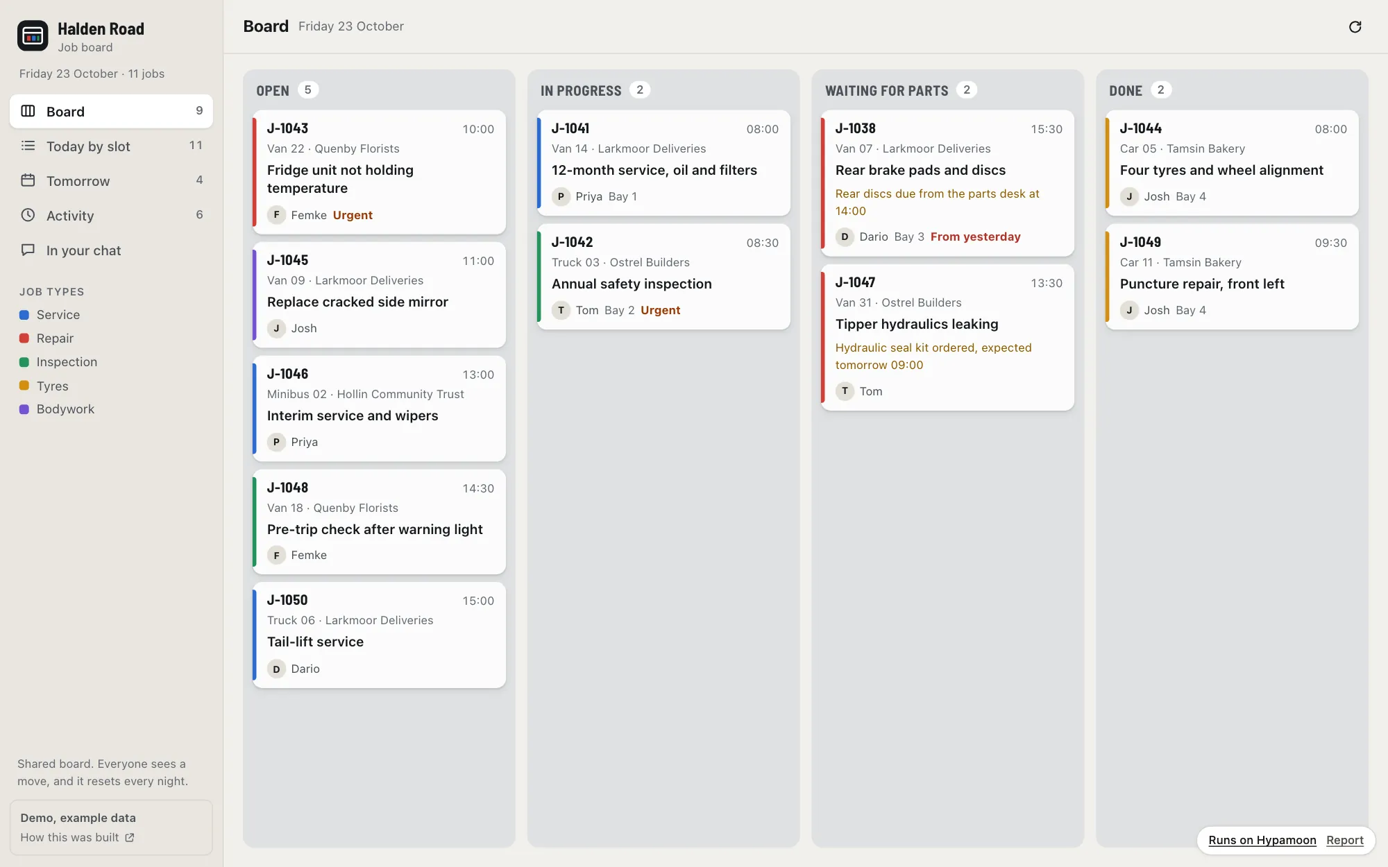This screenshot has width=1388, height=867.
Task: Open the Replace cracked side mirror card
Action: coord(379,295)
